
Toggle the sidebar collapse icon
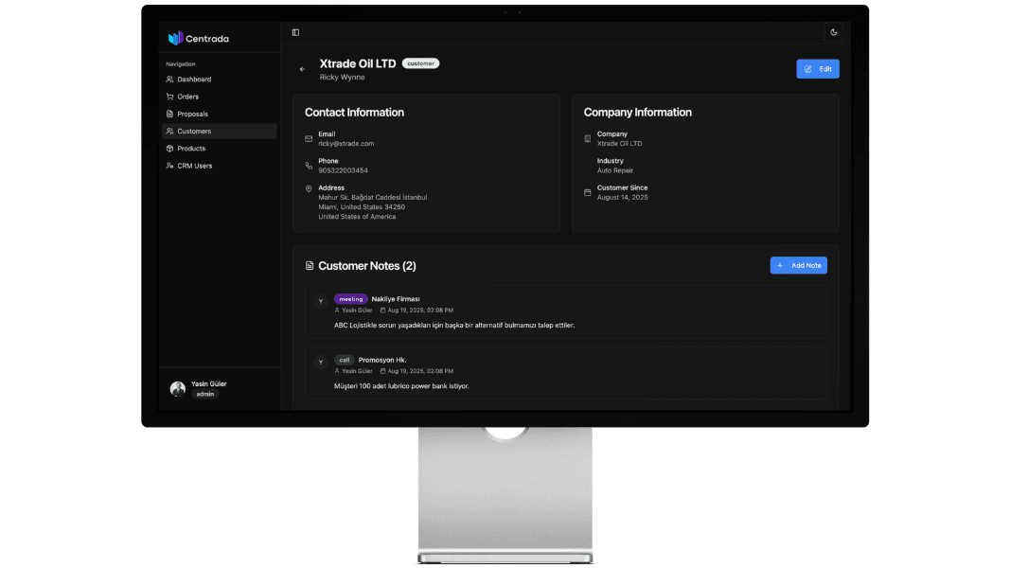point(295,32)
